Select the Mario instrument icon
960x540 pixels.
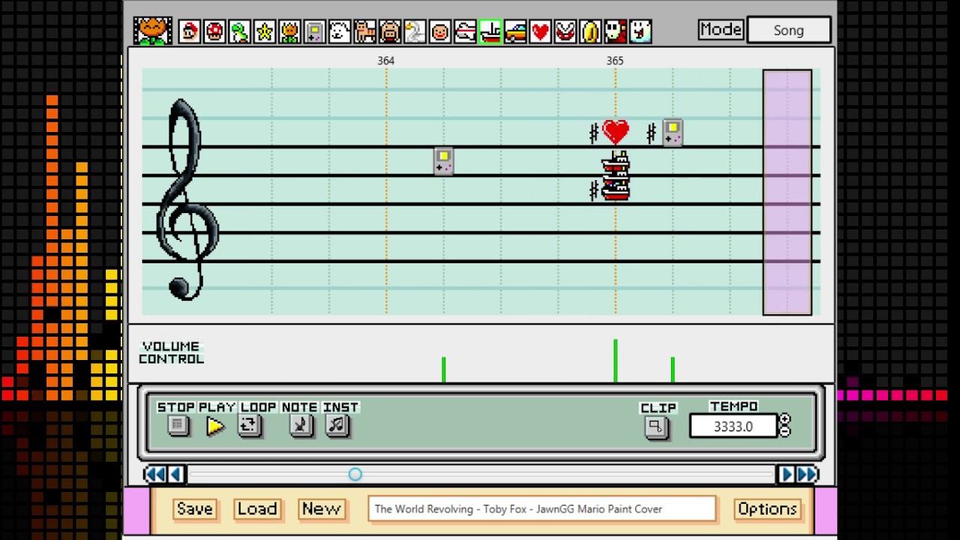tap(190, 31)
